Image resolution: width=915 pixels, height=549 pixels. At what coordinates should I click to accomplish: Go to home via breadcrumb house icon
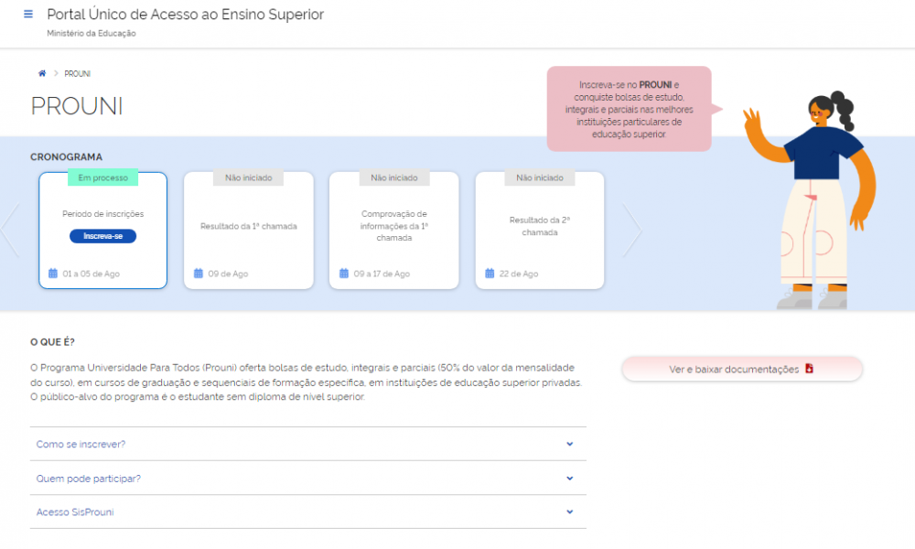tap(42, 73)
